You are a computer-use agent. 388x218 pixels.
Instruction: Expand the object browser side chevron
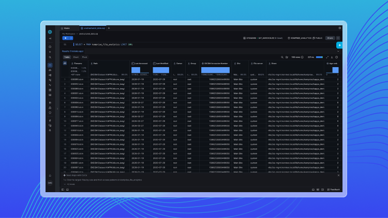point(57,108)
